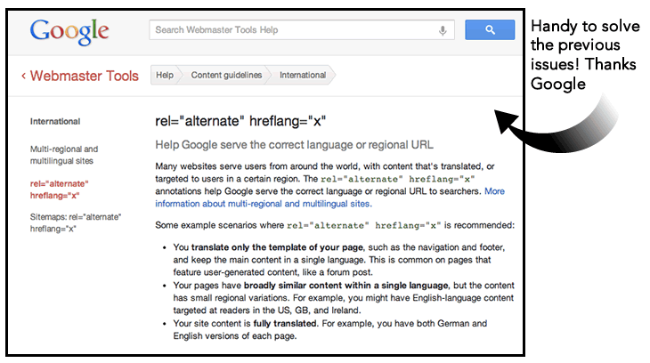Open More information about multi-regional sites link
The width and height of the screenshot is (650, 363).
pos(330,198)
